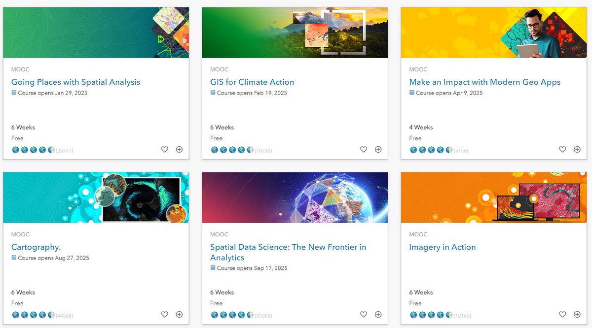The image size is (592, 328).
Task: Favorite the Going Places with Spatial Analysis course
Action: pos(165,150)
